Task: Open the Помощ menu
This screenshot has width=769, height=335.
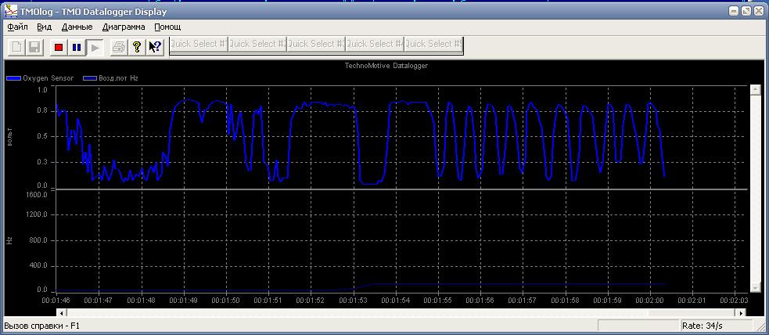Action: 167,27
